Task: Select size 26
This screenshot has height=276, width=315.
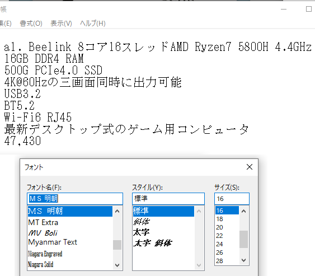Action: pyautogui.click(x=227, y=252)
